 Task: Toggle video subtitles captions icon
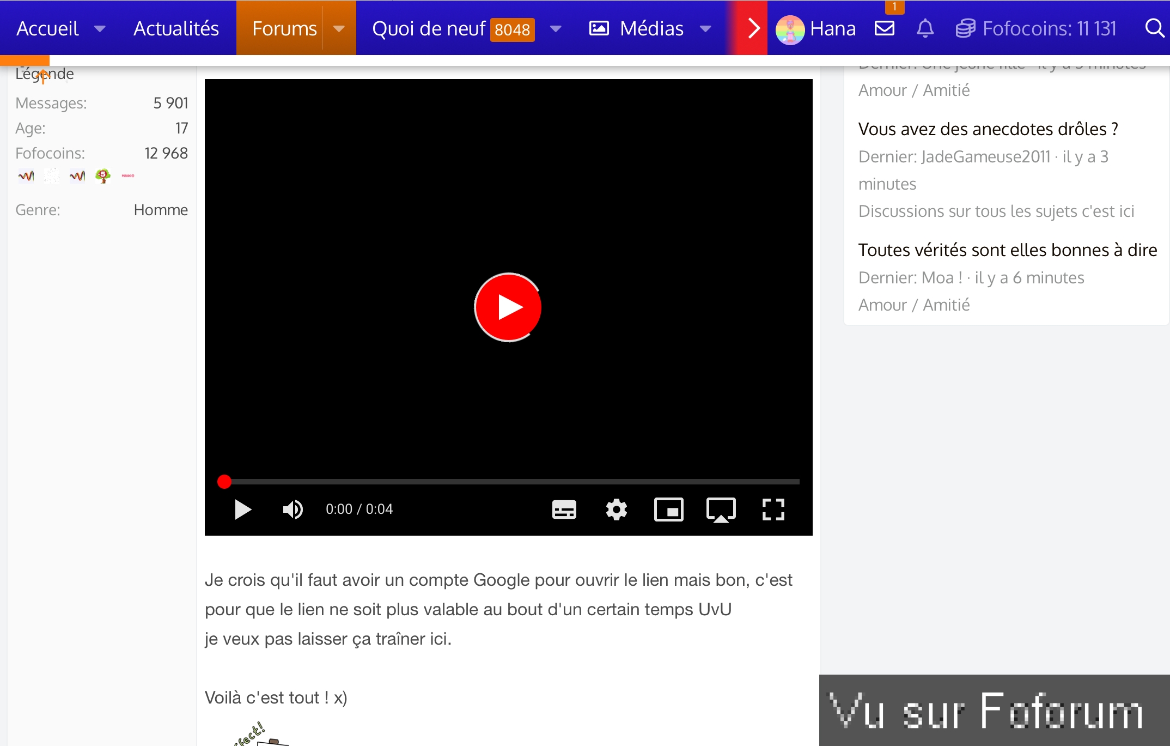coord(564,510)
